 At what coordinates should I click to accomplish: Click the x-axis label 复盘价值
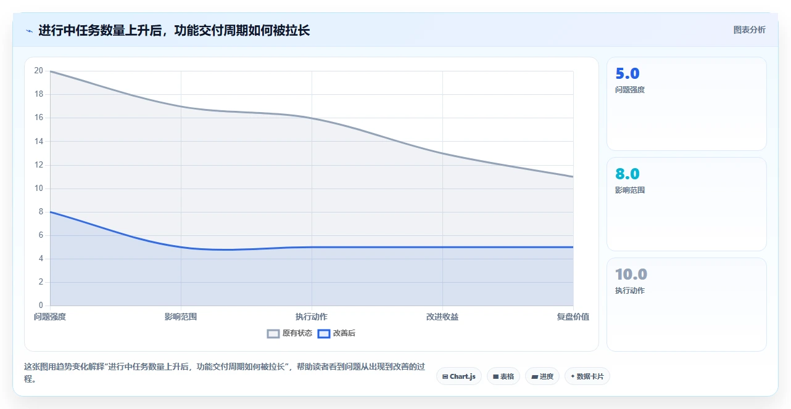[x=573, y=317]
